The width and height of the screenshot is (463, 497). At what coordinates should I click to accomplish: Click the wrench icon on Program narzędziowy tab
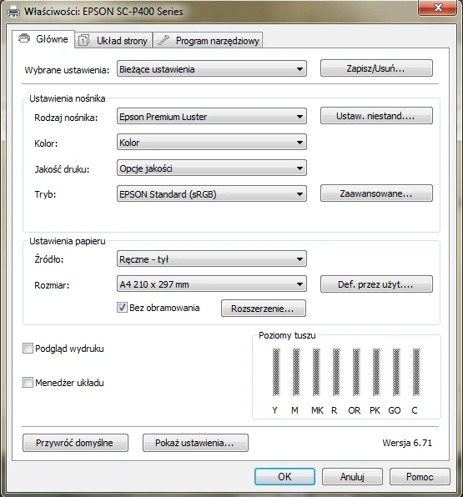(x=164, y=40)
